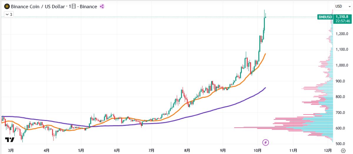Click the 7月 label on the time axis
This screenshot has height=154, width=353.
[151, 150]
